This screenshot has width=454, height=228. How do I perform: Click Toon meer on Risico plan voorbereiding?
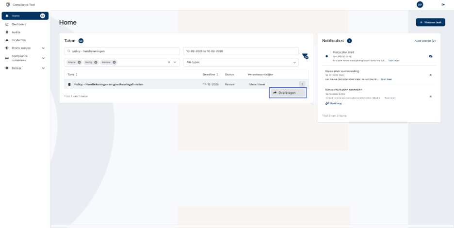coord(386,79)
